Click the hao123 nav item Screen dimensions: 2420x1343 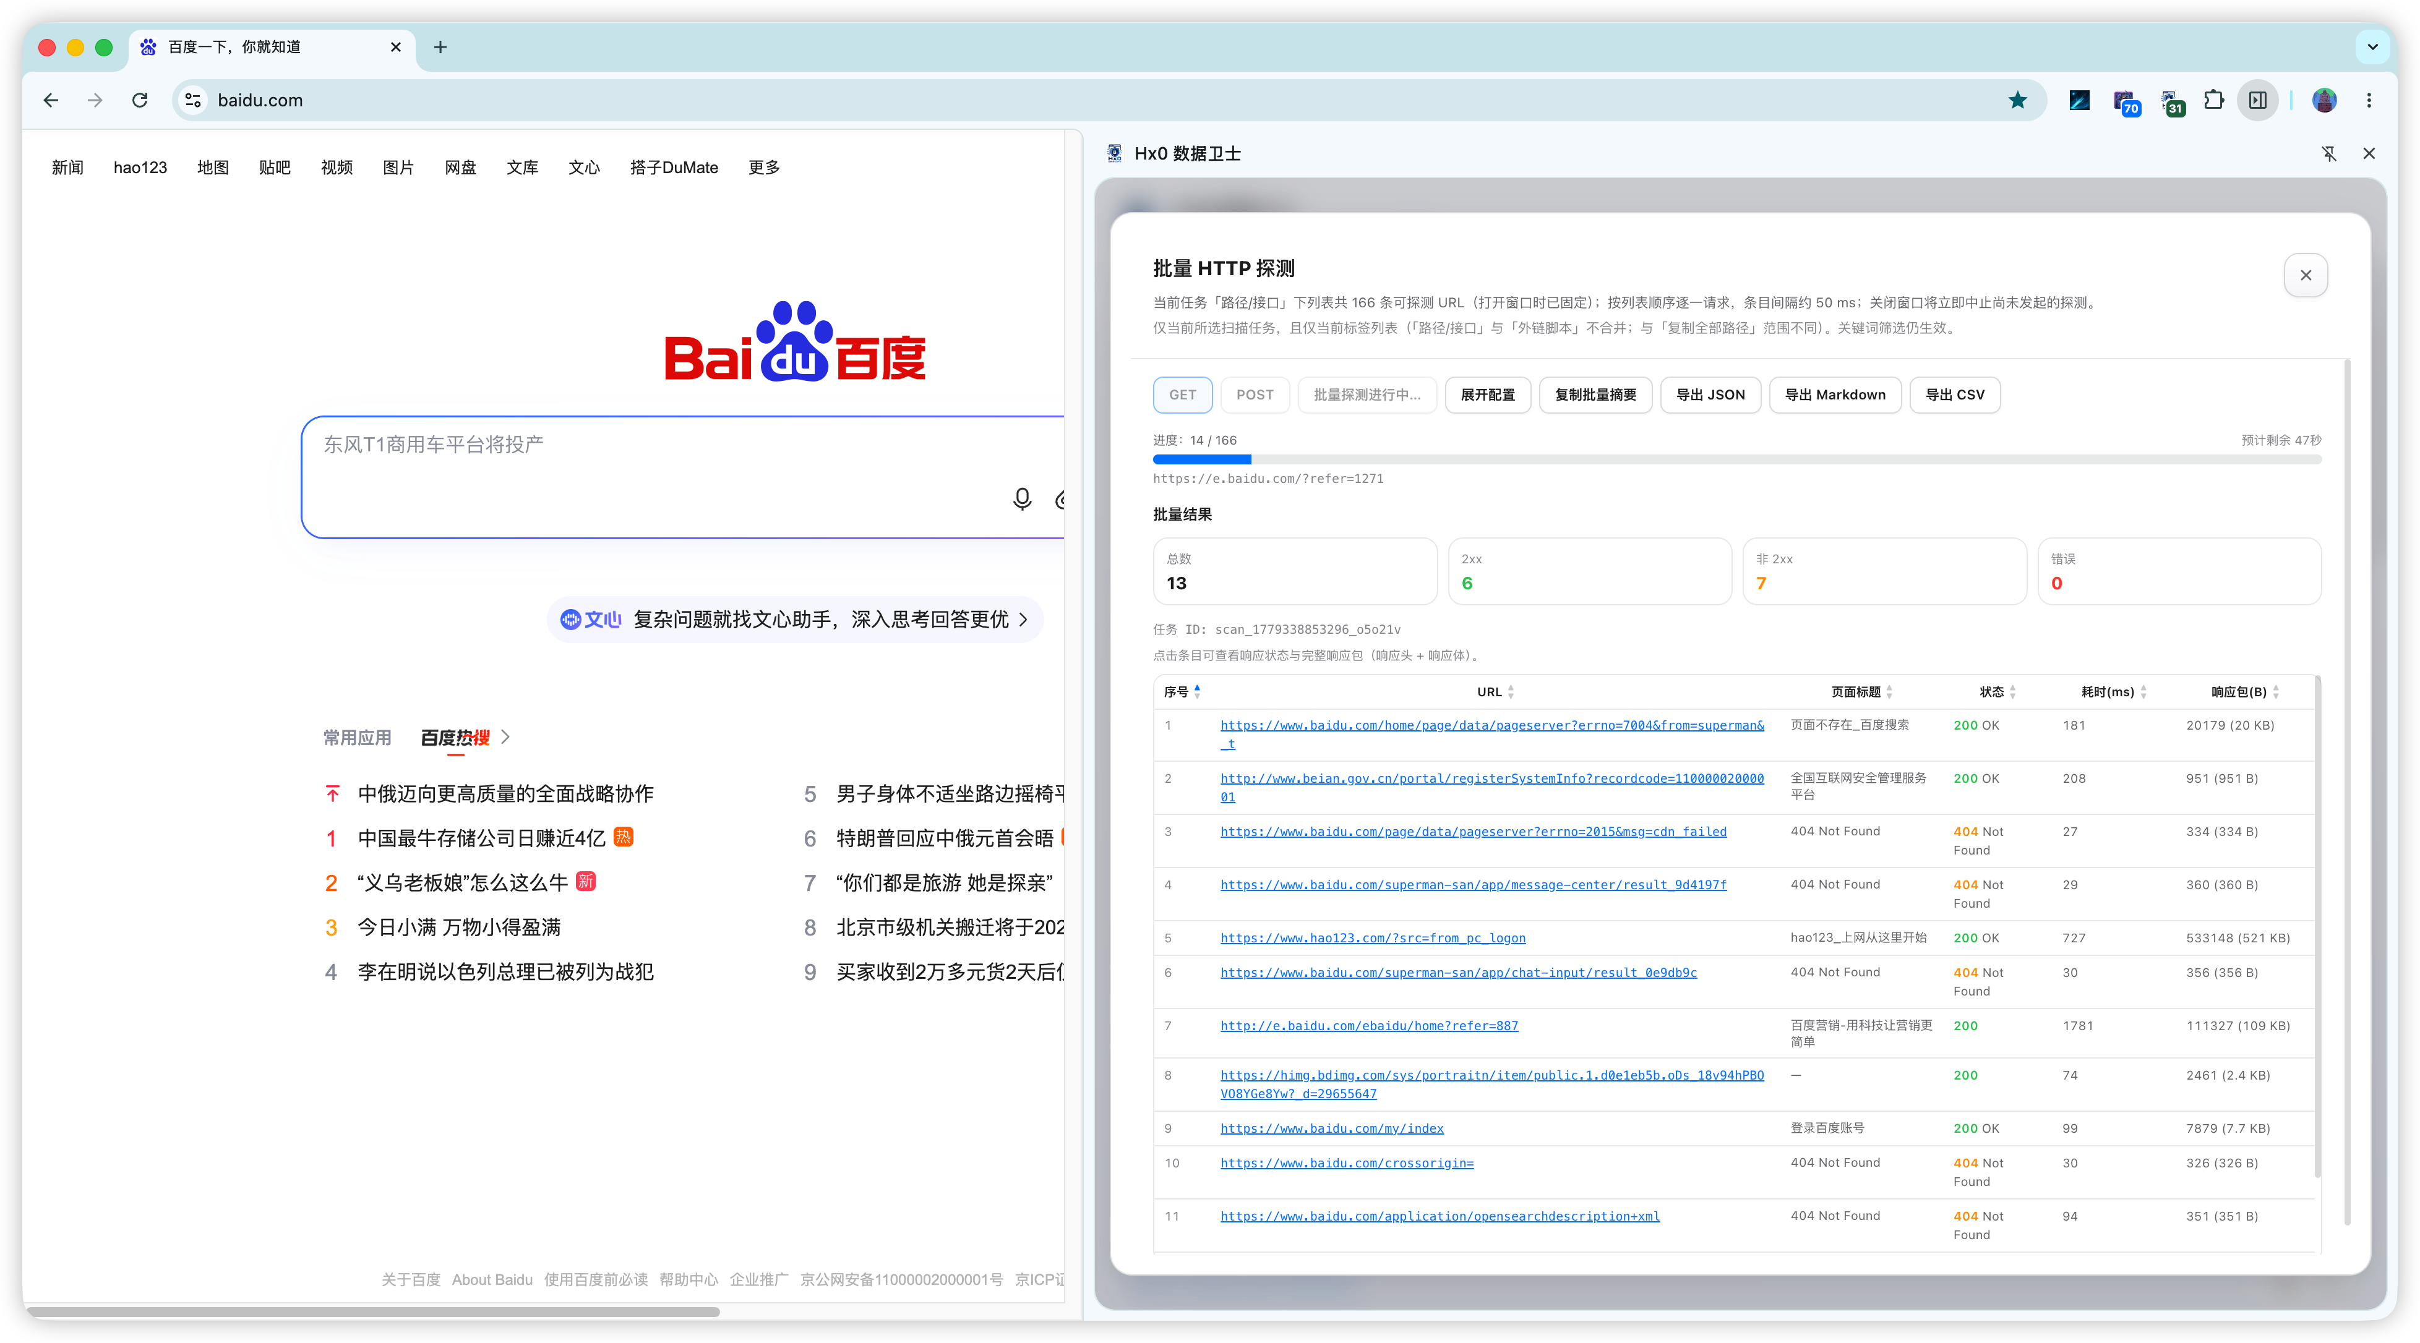click(x=140, y=167)
